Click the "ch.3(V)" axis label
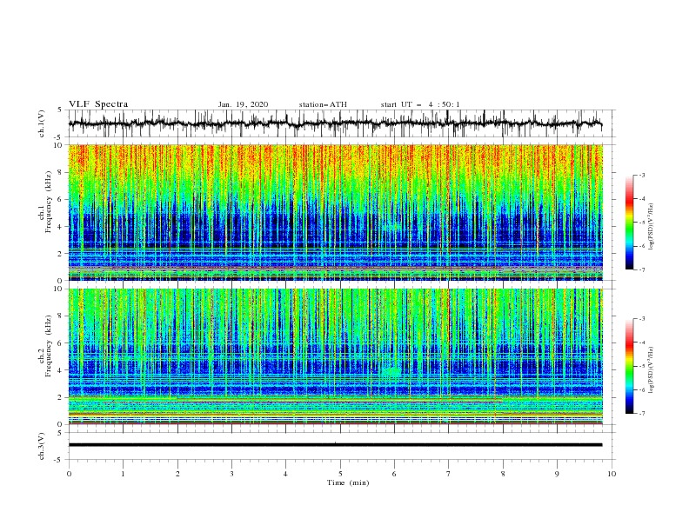Viewport: 689px width, 532px height. click(x=42, y=446)
